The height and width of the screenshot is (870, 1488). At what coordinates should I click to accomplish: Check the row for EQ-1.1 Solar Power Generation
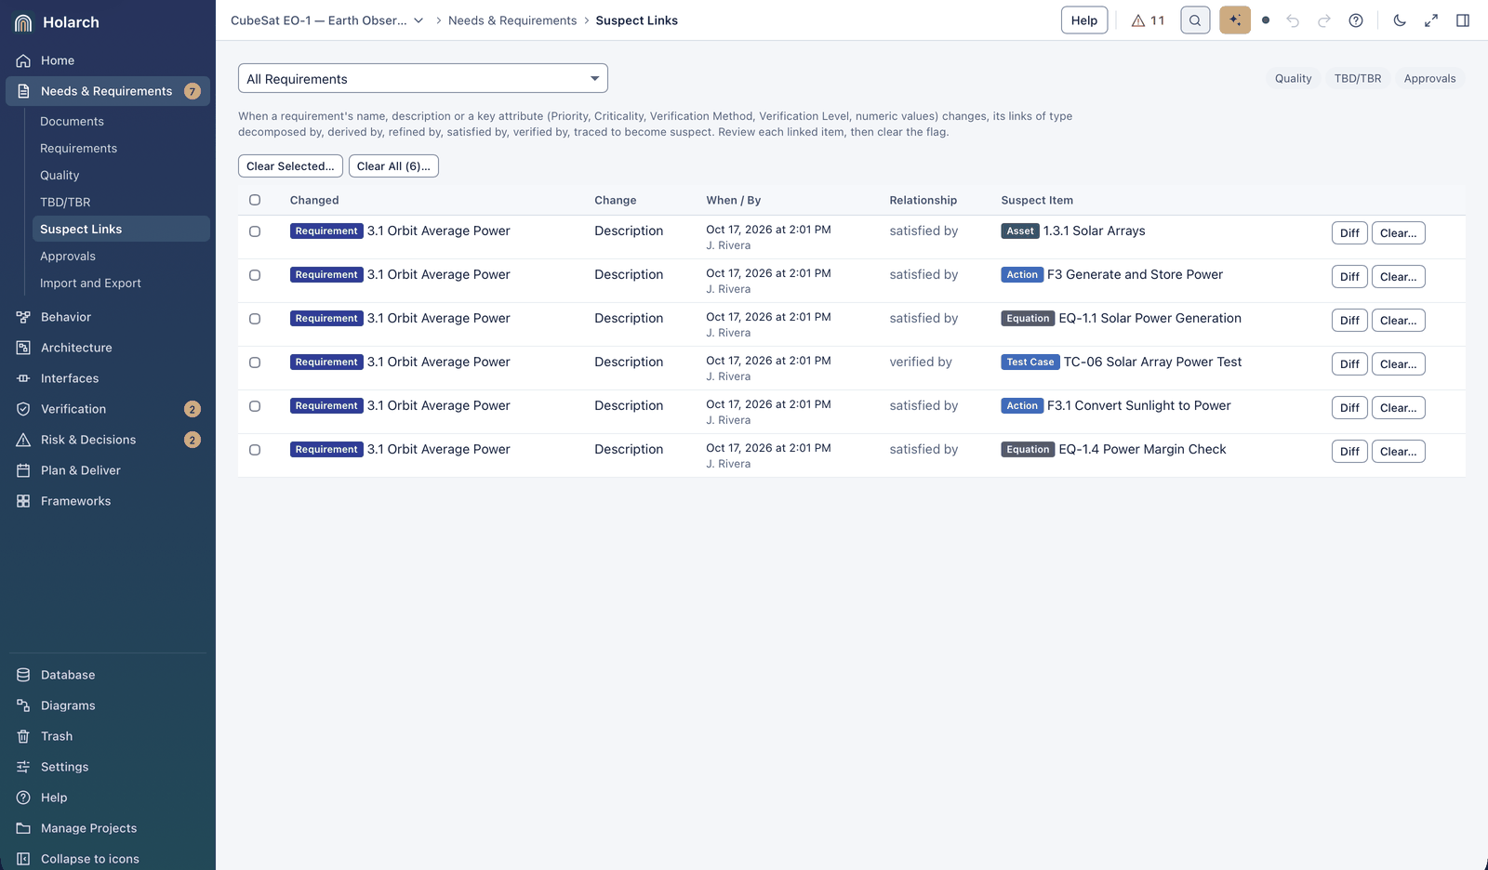[255, 319]
